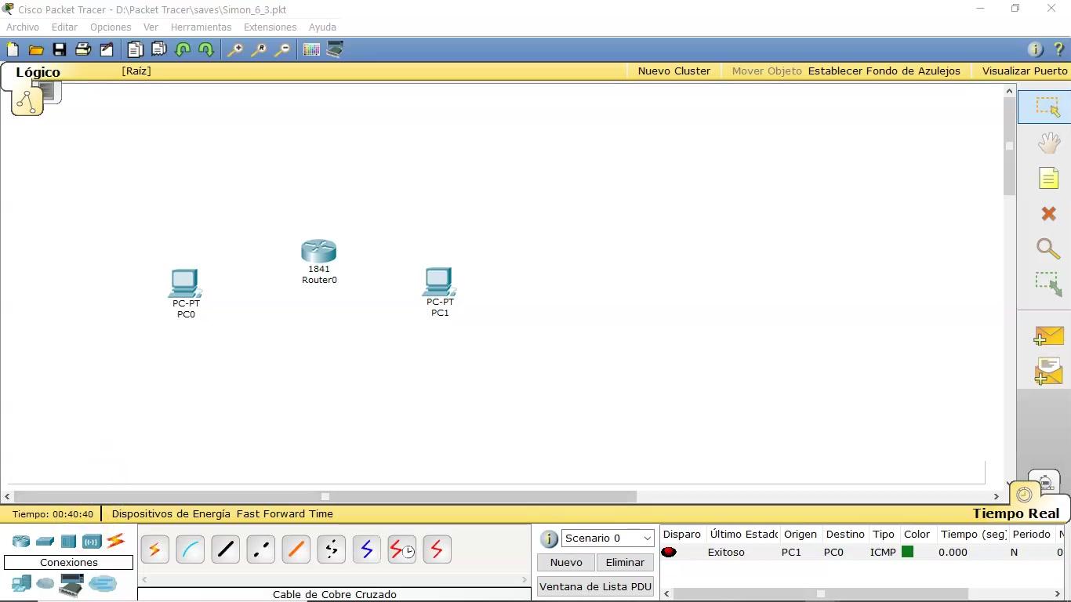Viewport: 1071px width, 602px height.
Task: Click Fast Forward Time
Action: click(285, 514)
